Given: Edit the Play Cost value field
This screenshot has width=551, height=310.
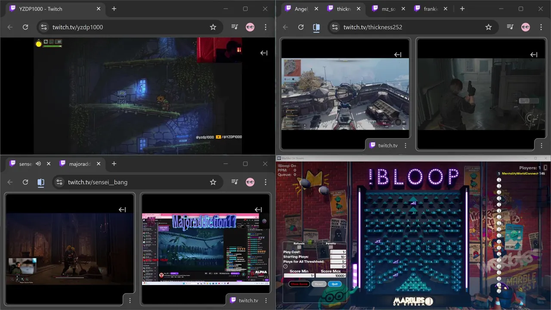Looking at the screenshot, I should coord(338,252).
